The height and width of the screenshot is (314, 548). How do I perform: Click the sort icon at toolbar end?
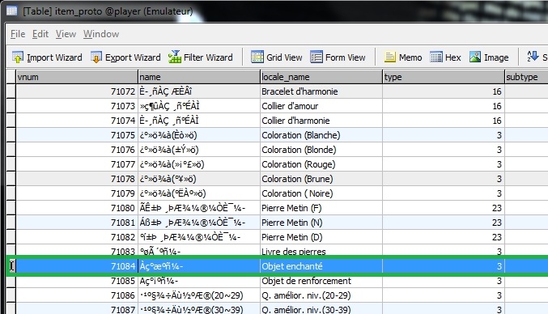(x=533, y=56)
